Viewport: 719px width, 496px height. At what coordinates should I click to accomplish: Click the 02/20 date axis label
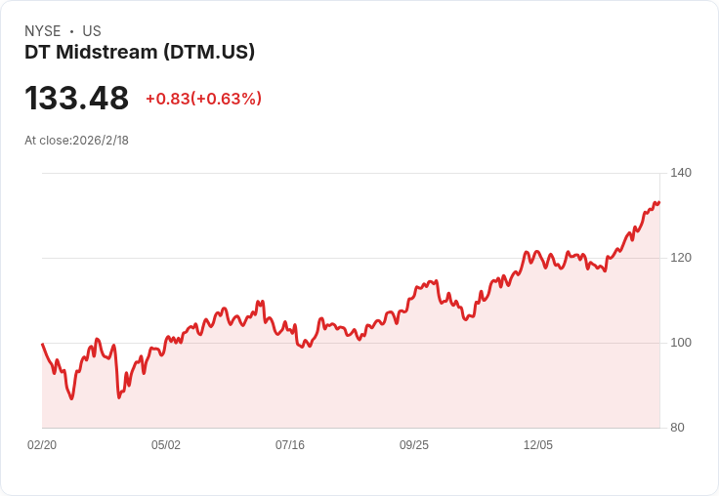pyautogui.click(x=42, y=445)
